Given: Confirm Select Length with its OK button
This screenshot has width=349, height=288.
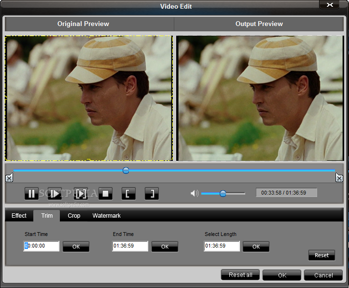Looking at the screenshot, I should [256, 247].
